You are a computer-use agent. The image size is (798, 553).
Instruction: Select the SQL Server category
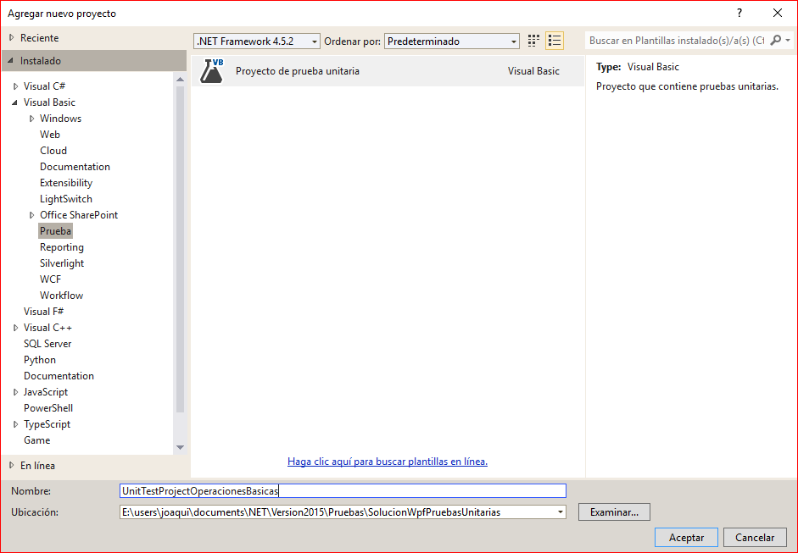click(47, 344)
